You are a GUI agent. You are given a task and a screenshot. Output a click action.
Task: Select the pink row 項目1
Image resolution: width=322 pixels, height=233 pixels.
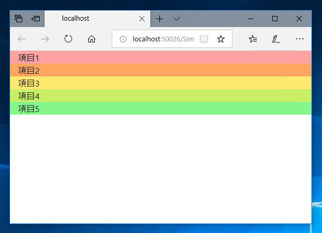(161, 57)
